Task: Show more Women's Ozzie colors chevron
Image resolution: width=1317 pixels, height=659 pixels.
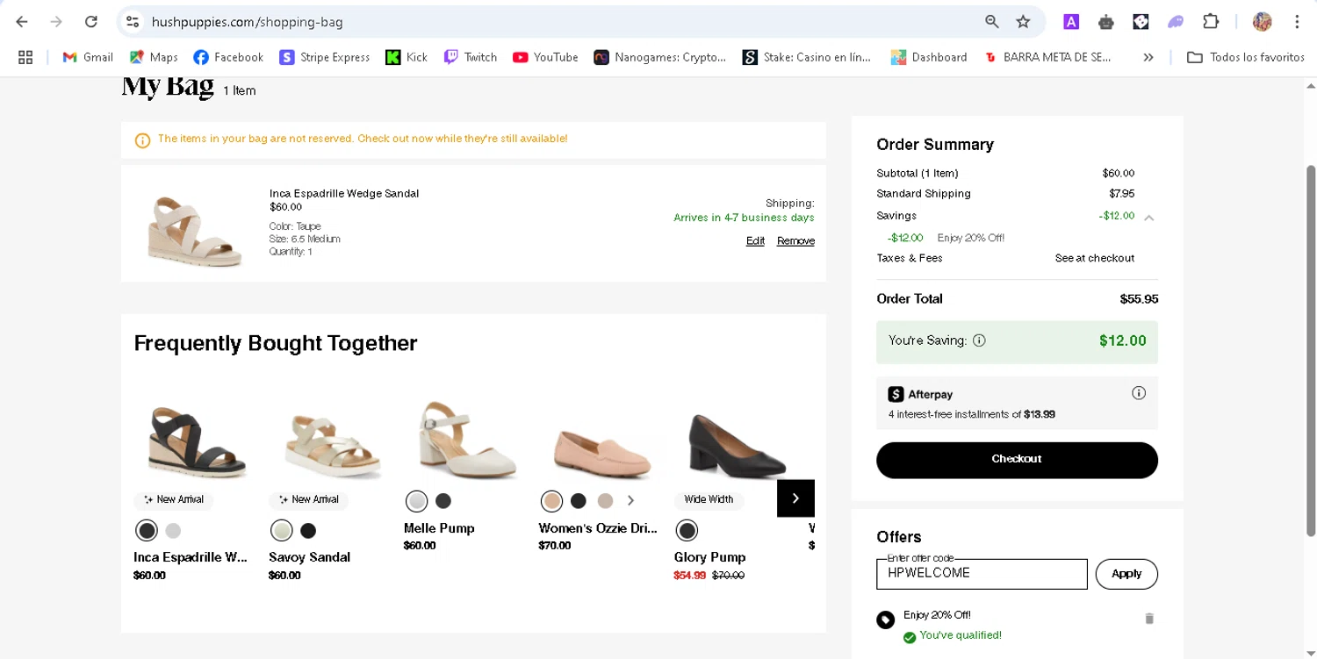Action: tap(630, 501)
